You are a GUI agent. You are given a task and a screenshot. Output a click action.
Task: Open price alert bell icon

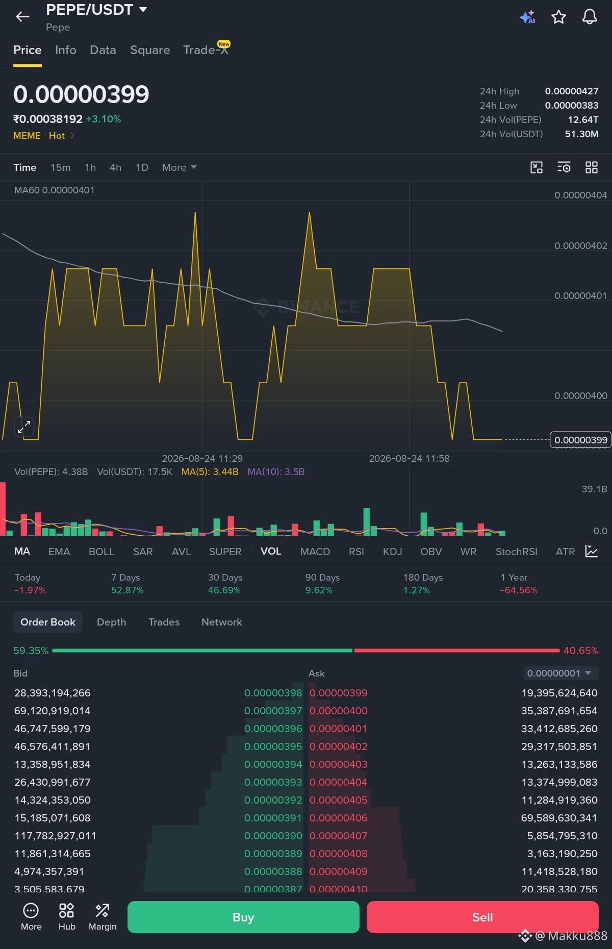coord(590,17)
